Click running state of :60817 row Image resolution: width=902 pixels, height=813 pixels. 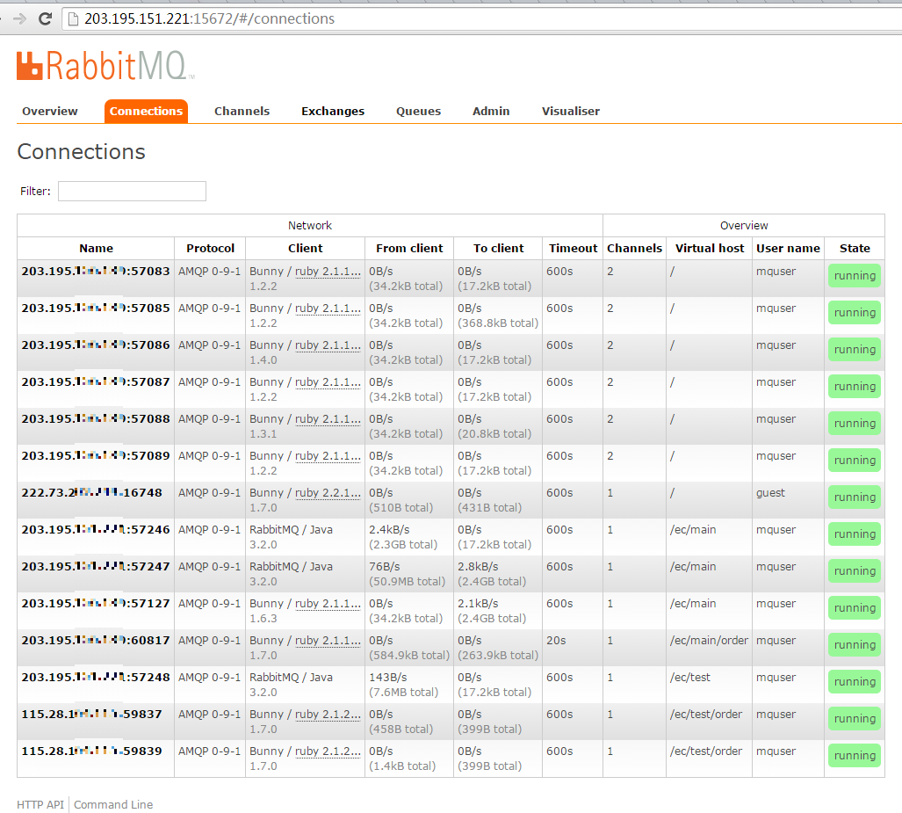tap(855, 644)
